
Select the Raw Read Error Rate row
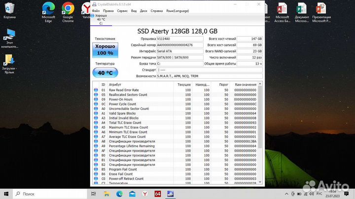click(x=123, y=90)
